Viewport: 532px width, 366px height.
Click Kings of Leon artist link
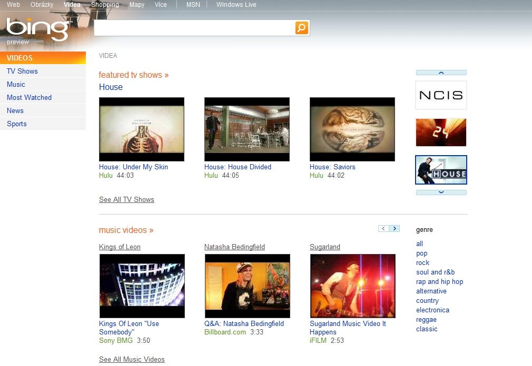tap(120, 247)
